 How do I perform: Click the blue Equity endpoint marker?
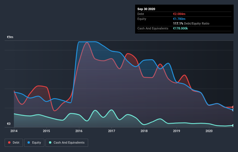click(x=233, y=110)
